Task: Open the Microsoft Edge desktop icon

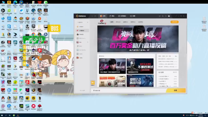Action: 15,3
